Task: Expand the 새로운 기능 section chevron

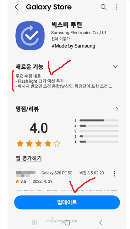Action: (x=116, y=67)
